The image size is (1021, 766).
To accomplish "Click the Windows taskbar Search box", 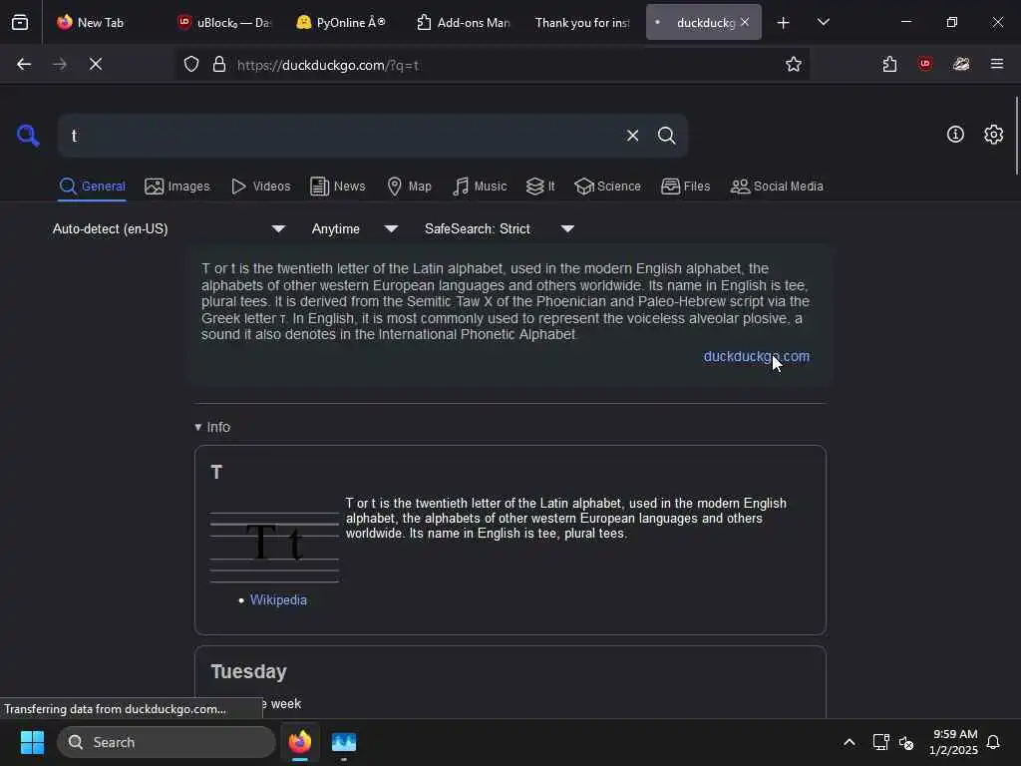I will (167, 742).
